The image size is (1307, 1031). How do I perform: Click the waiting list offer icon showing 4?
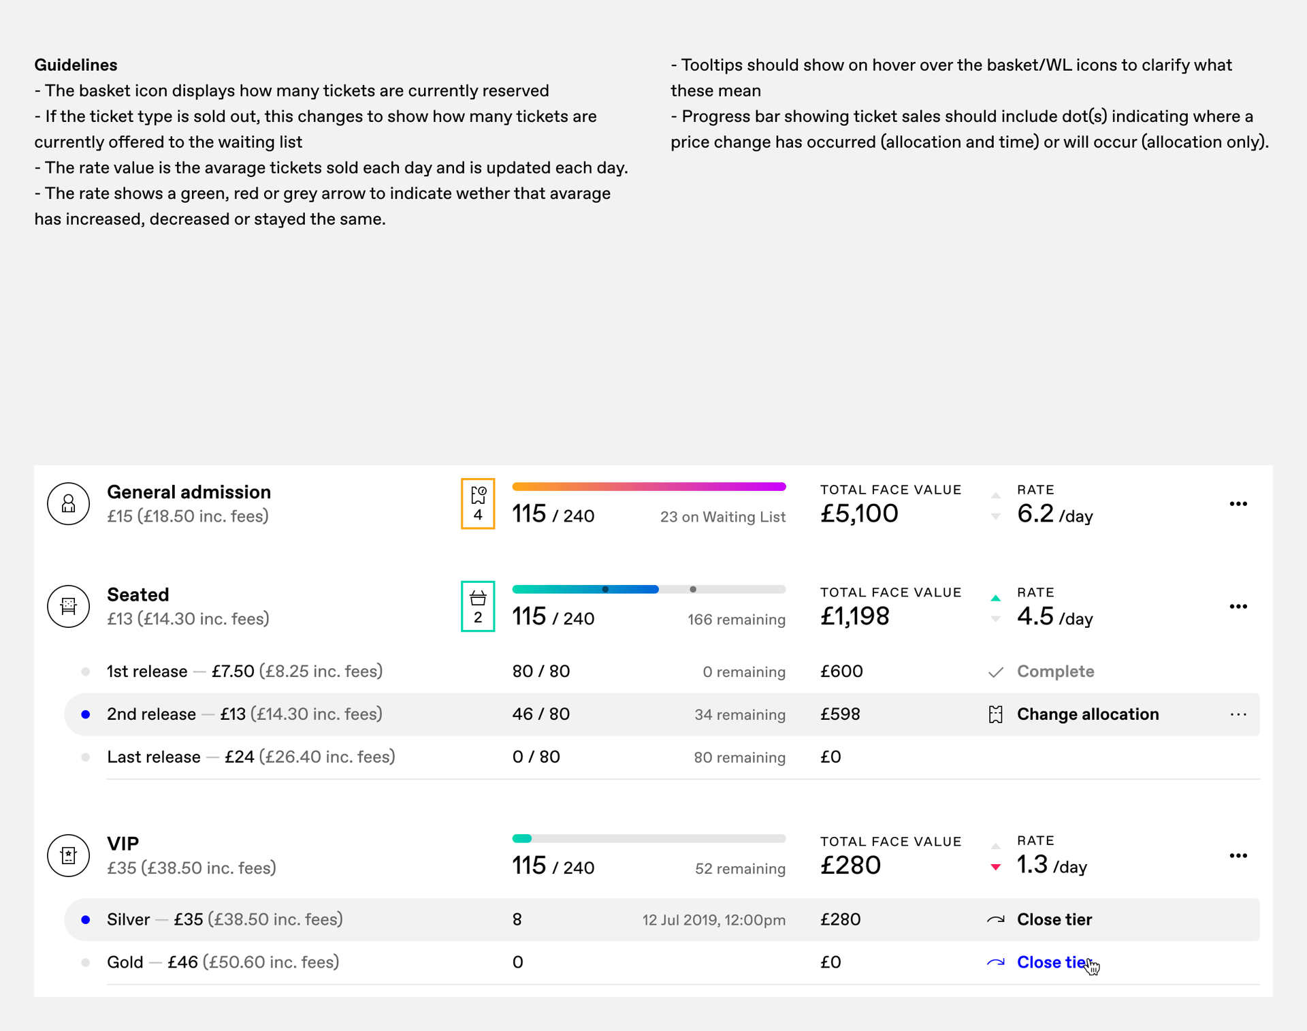[478, 504]
